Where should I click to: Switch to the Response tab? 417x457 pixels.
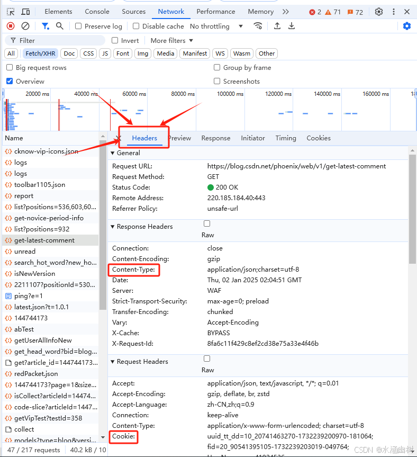tap(216, 138)
